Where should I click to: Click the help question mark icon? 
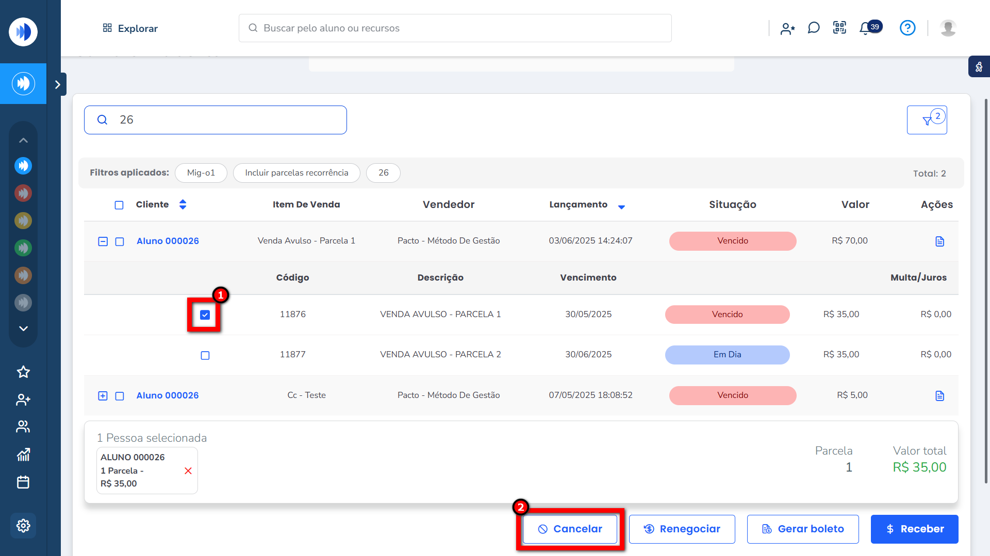pos(907,28)
